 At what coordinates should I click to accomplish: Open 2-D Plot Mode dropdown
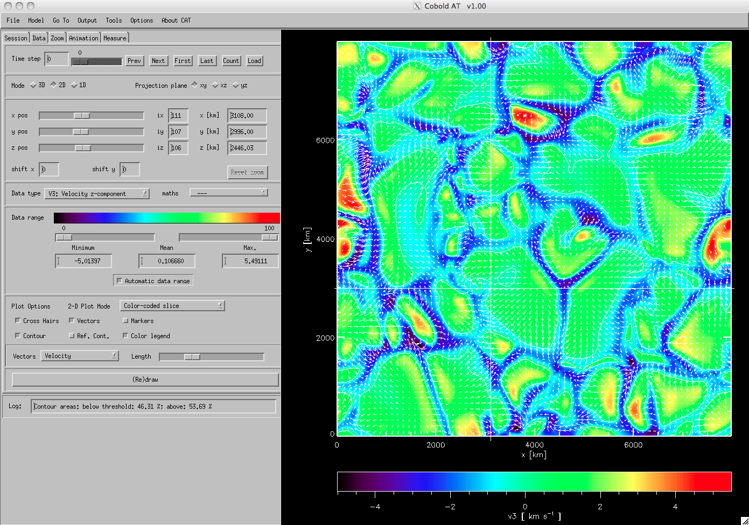click(172, 306)
